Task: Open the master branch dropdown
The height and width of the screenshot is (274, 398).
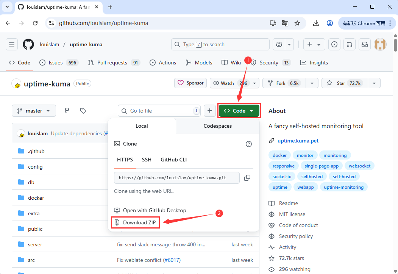Action: 34,111
